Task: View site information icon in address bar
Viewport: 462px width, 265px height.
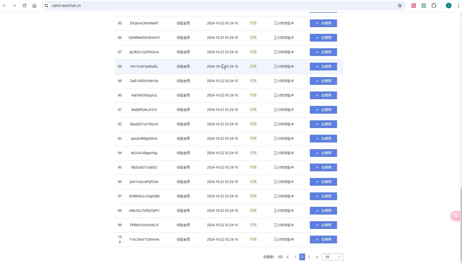Action: click(46, 6)
